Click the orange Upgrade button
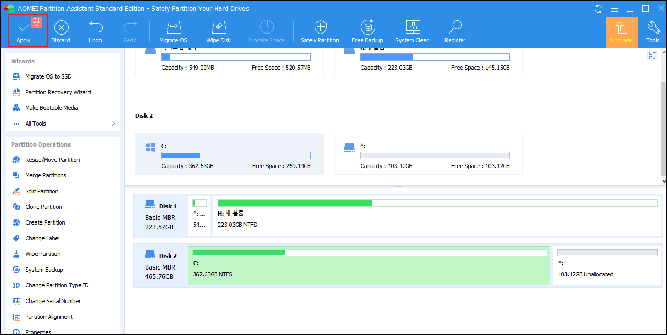 point(621,32)
